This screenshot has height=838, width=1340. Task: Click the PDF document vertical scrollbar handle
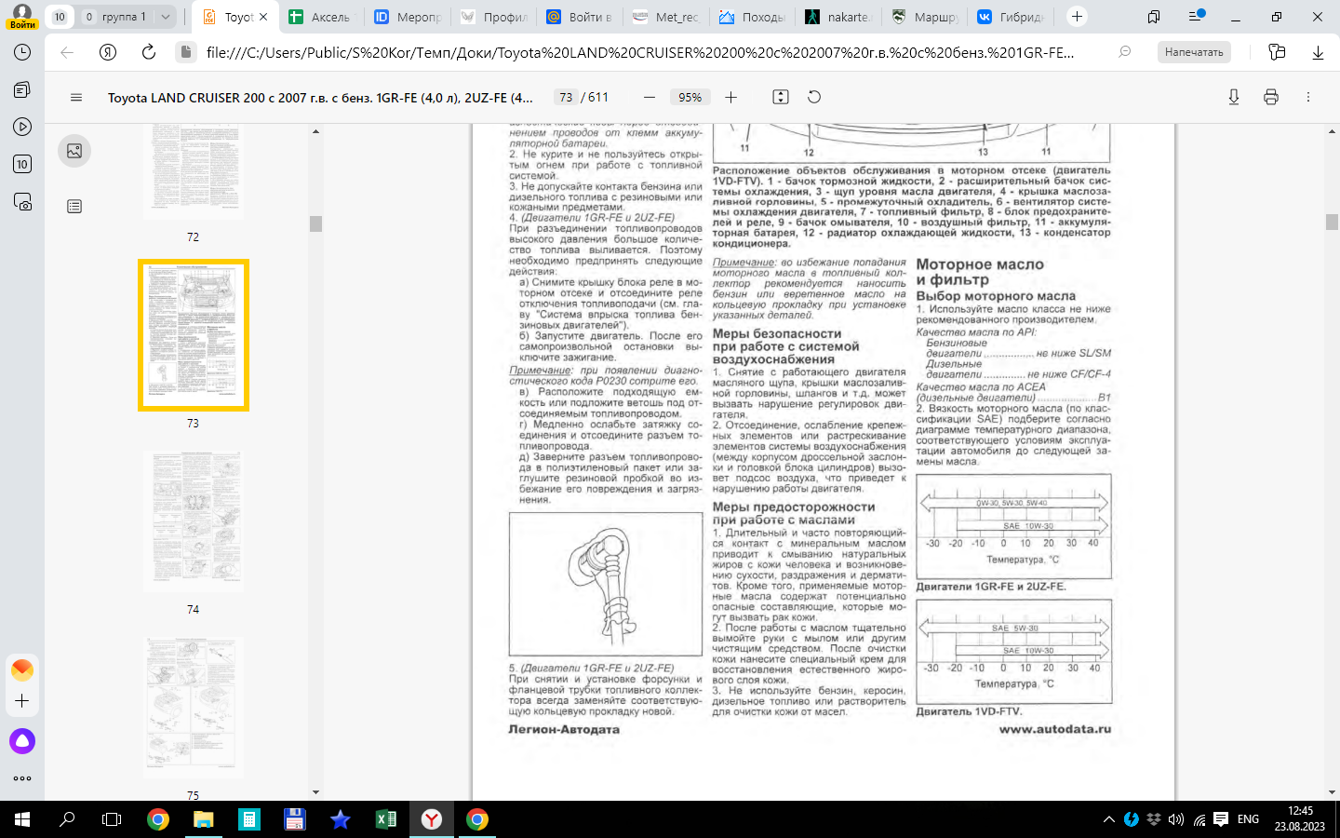1332,223
